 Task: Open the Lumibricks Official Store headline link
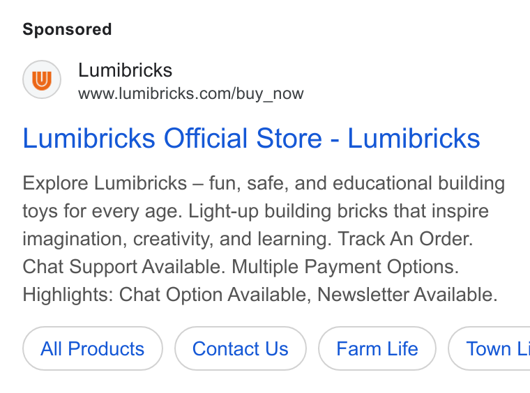[x=251, y=138]
